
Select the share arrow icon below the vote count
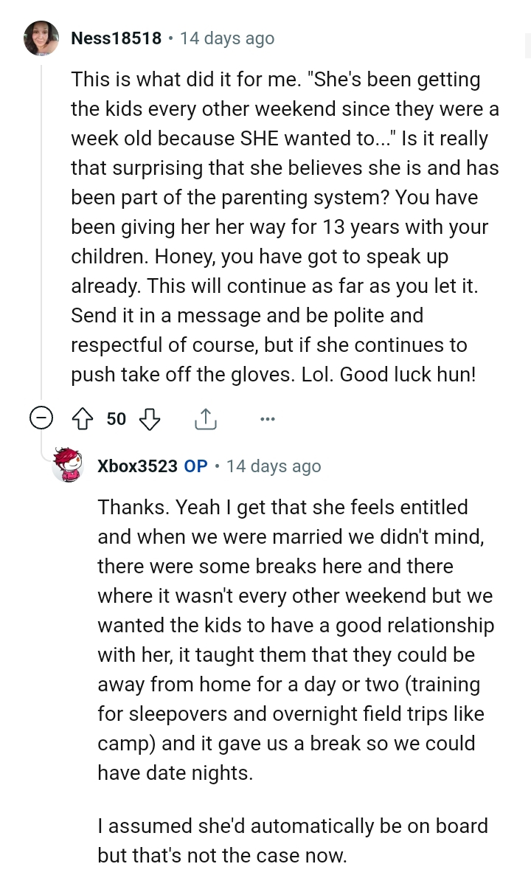205,418
